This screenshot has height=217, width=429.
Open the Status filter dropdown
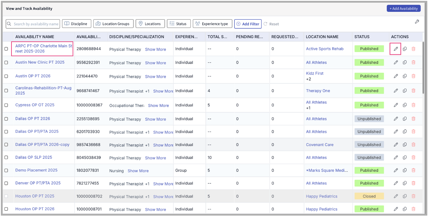(x=179, y=24)
